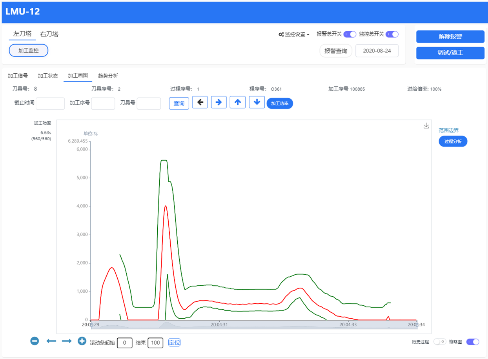The height and width of the screenshot is (359, 488).
Task: Download the chart using the save icon
Action: tap(426, 126)
